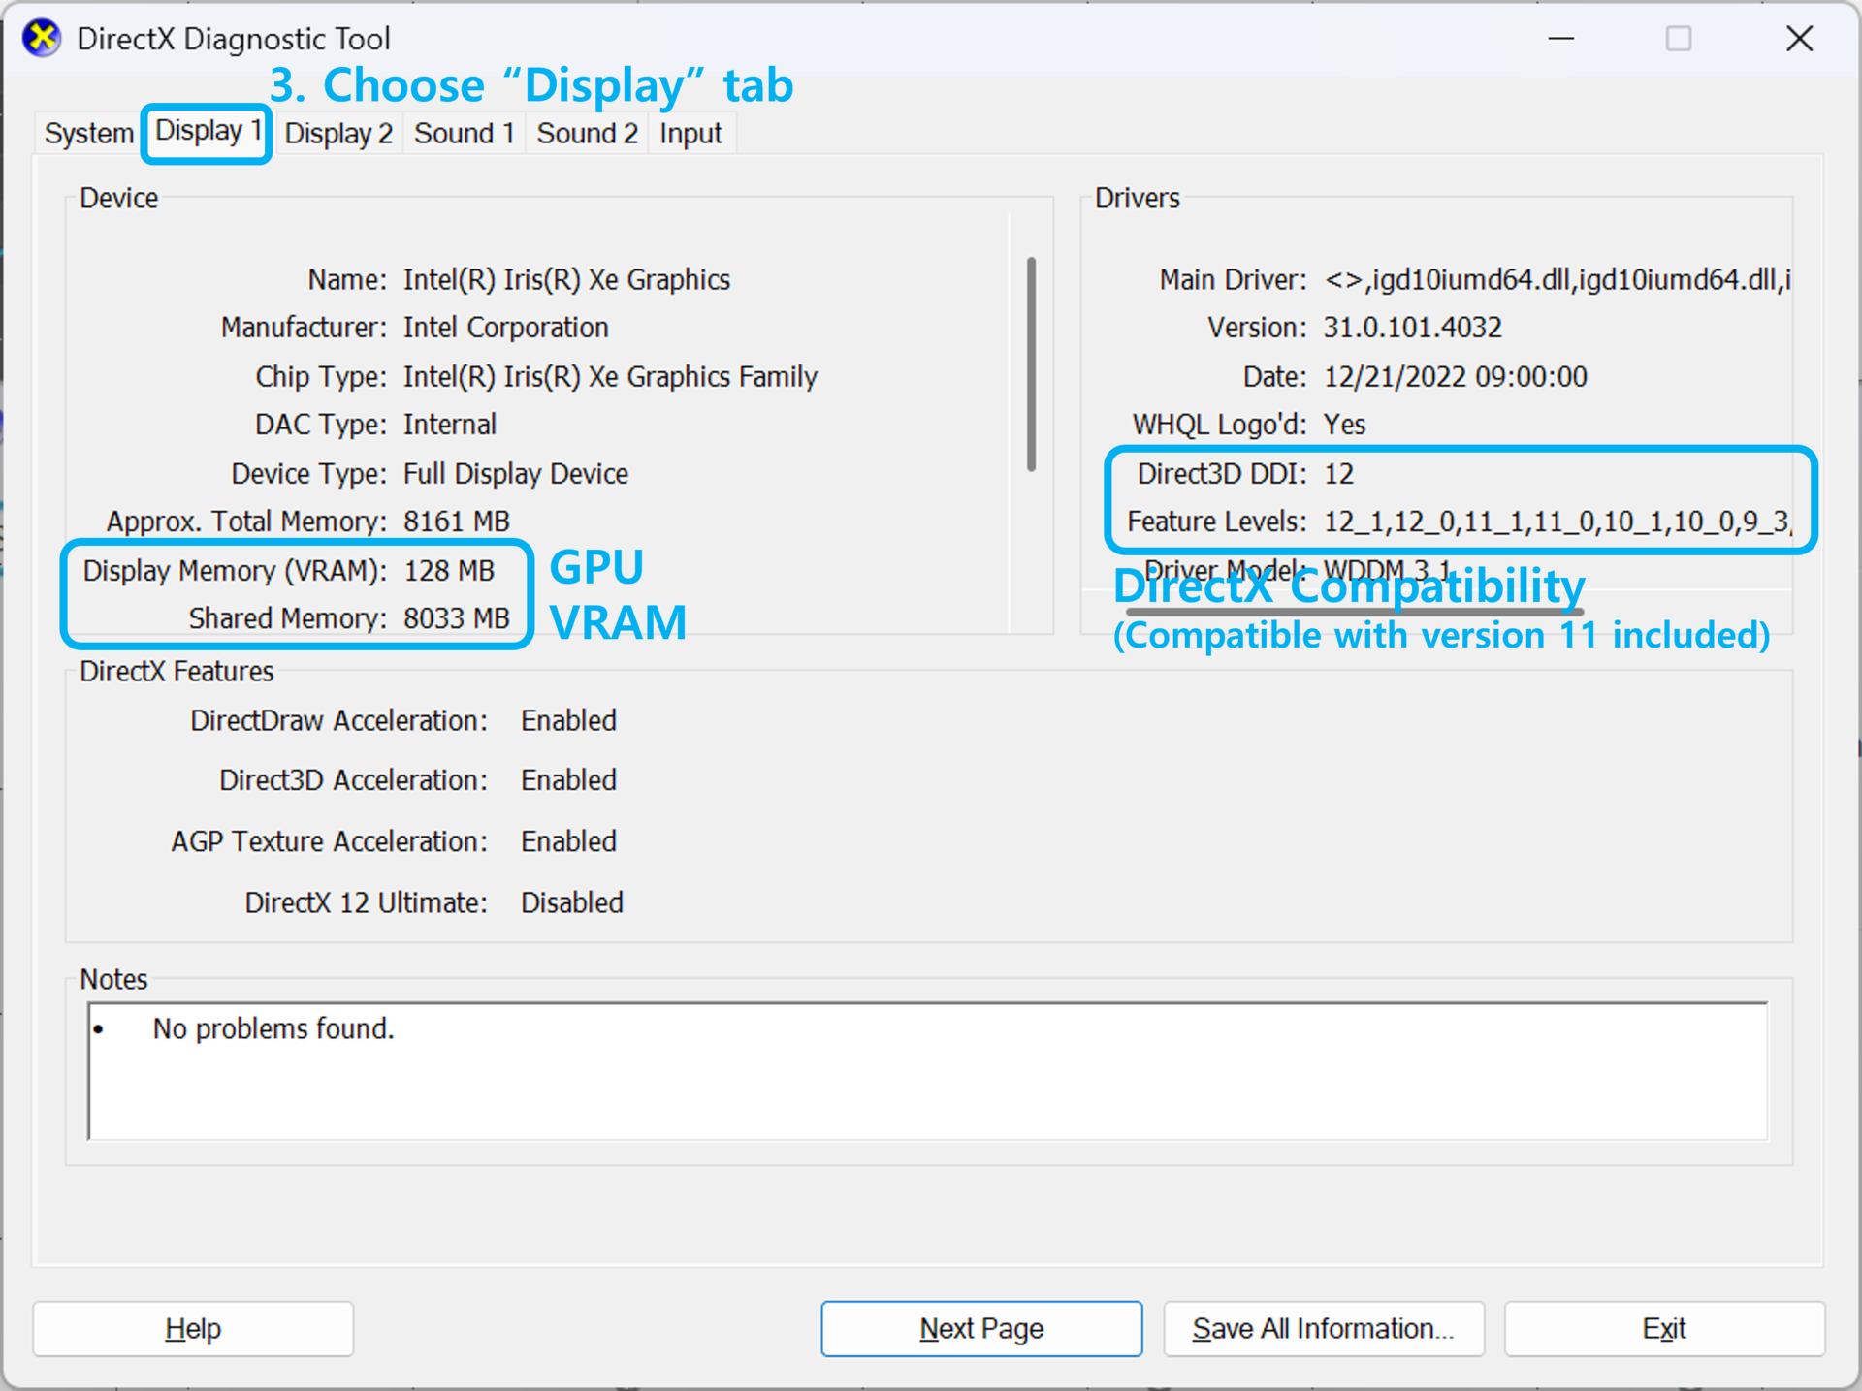1862x1391 pixels.
Task: Click inside the Notes text box
Action: [x=926, y=1071]
